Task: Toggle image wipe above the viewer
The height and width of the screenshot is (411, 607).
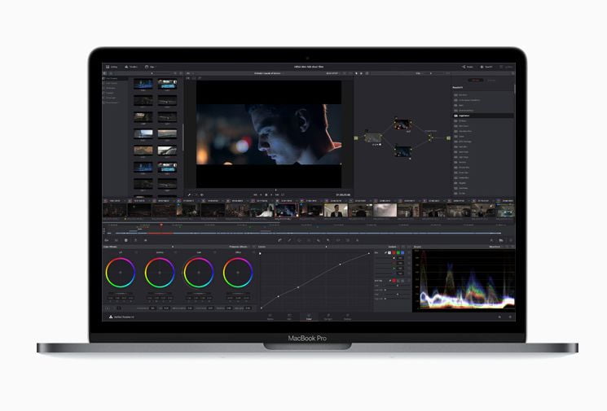Action: [188, 78]
